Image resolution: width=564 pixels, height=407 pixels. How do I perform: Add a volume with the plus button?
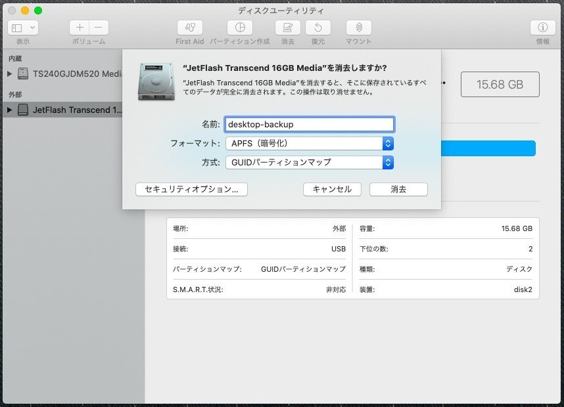pyautogui.click(x=80, y=28)
